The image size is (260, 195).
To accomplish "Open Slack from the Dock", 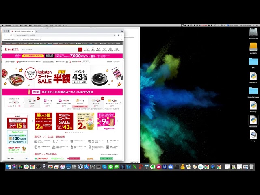I will click(x=26, y=167).
